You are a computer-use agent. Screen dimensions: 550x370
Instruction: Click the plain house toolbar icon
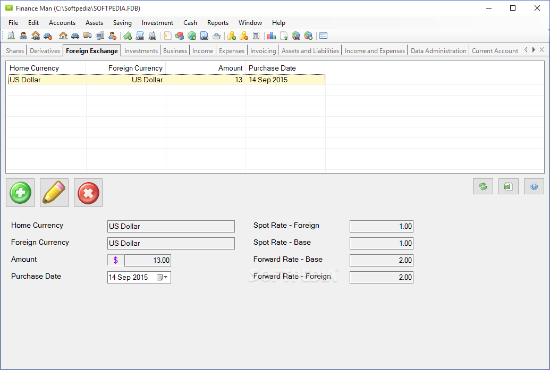pyautogui.click(x=63, y=36)
